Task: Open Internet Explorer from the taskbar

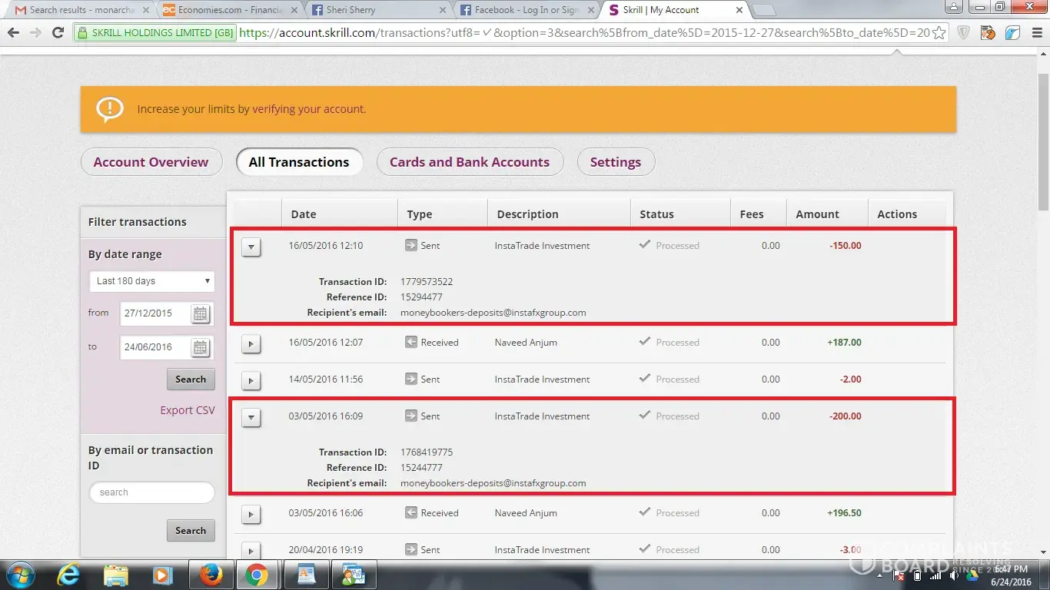Action: pyautogui.click(x=69, y=574)
